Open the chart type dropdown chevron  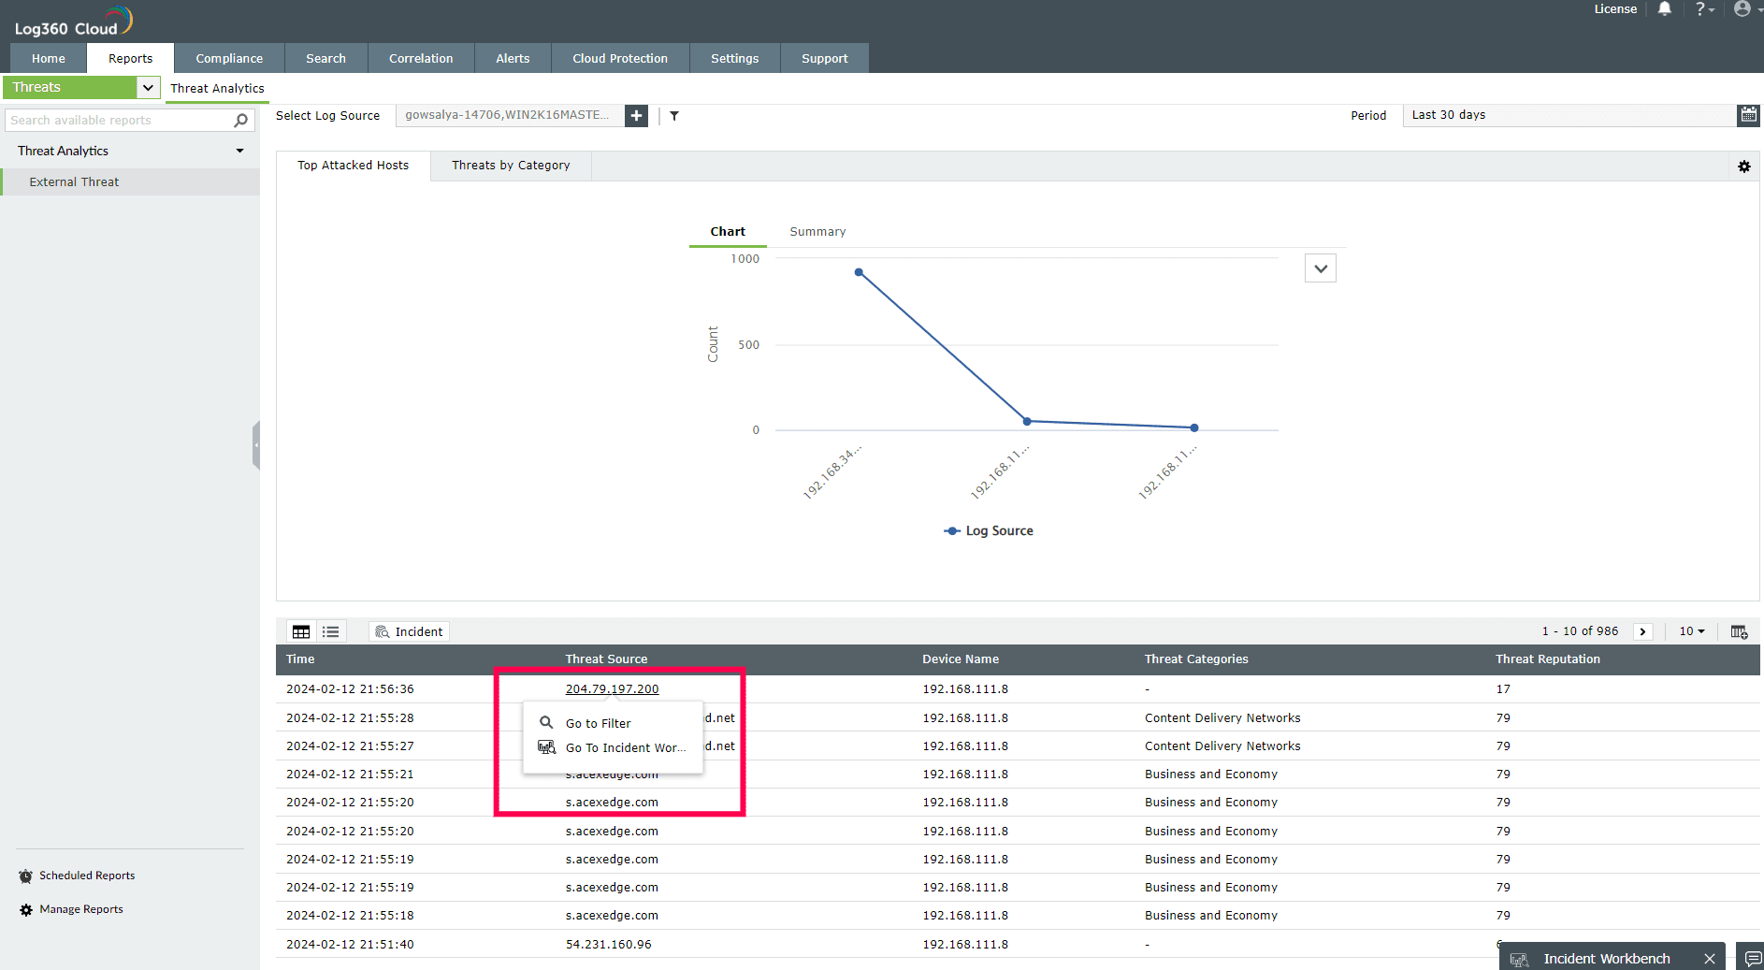(x=1321, y=268)
